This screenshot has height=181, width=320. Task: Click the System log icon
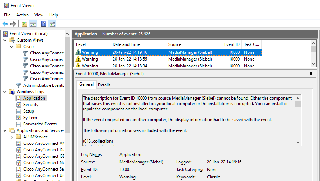pyautogui.click(x=19, y=118)
